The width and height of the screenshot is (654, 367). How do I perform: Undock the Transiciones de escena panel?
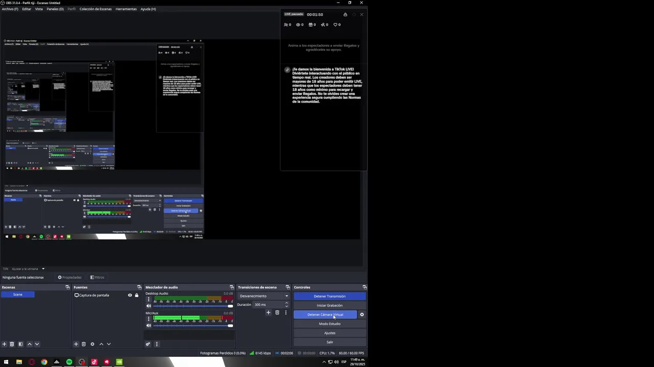coord(288,287)
